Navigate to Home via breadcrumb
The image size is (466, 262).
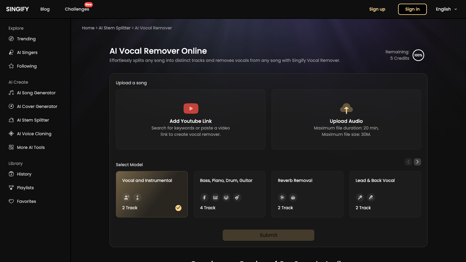[x=88, y=28]
